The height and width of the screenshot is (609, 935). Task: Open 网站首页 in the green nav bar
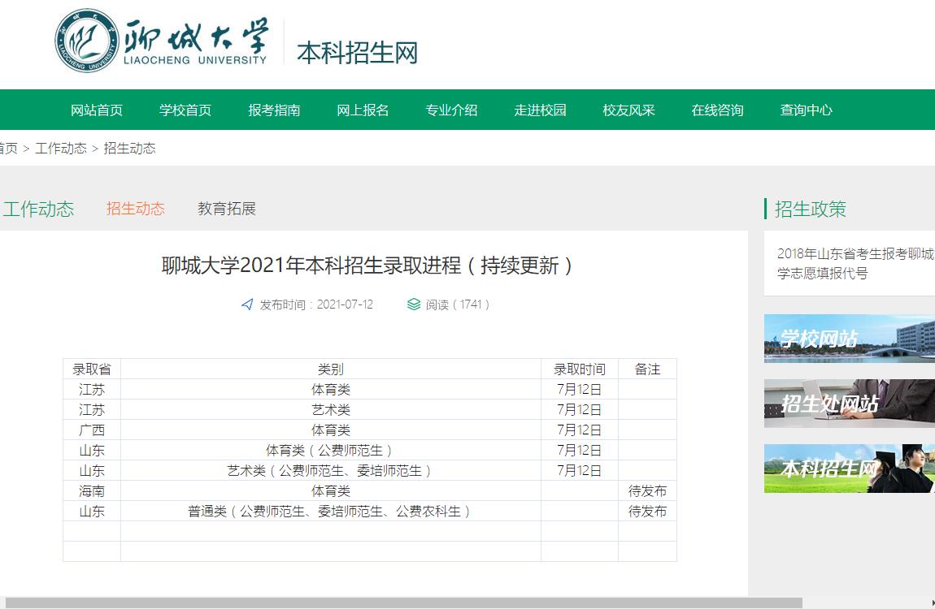(x=97, y=110)
